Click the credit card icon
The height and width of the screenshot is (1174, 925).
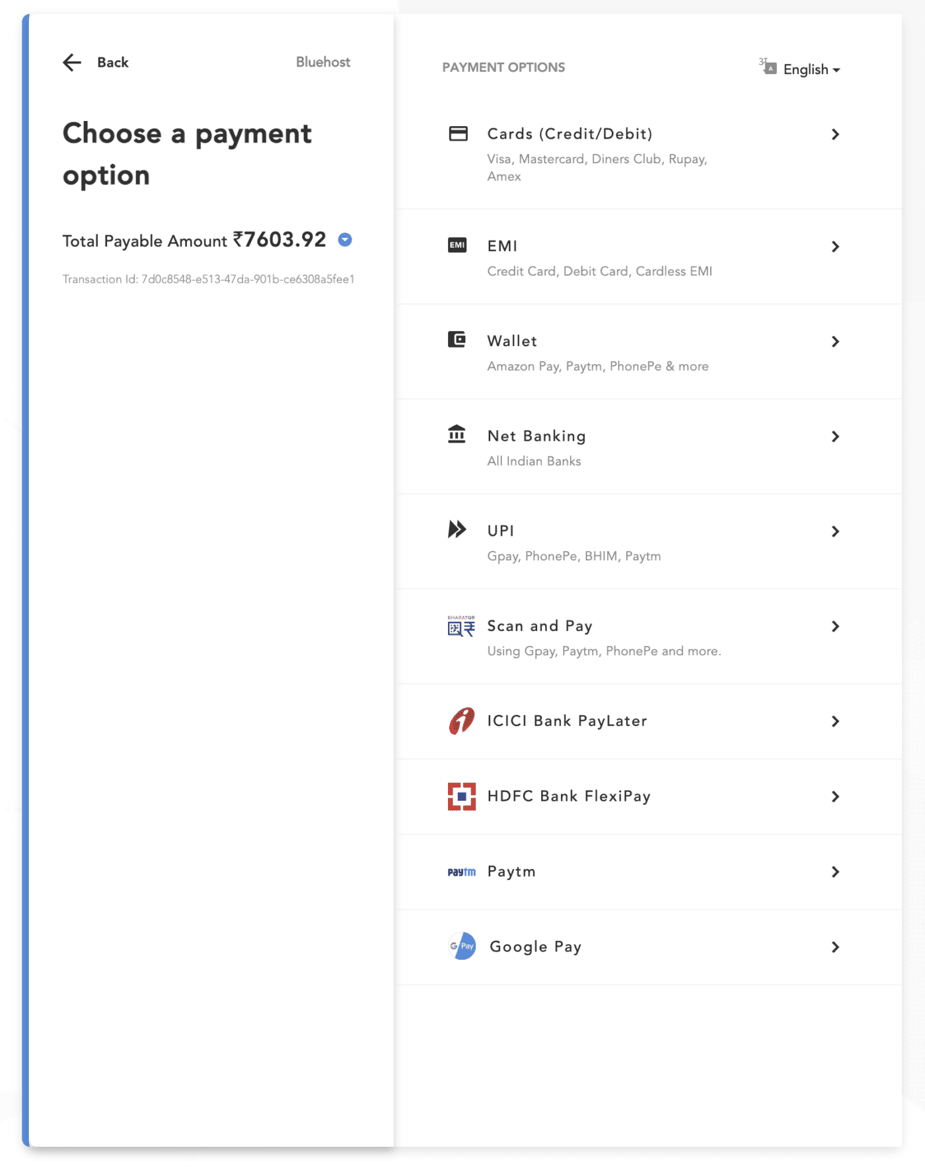point(458,133)
